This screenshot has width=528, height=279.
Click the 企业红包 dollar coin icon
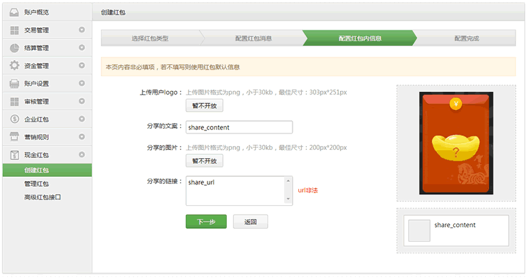14,119
